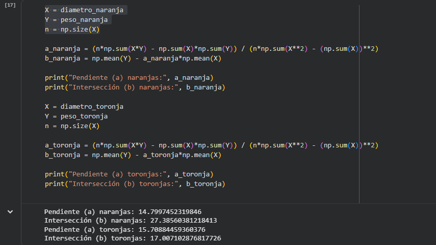The width and height of the screenshot is (436, 245).
Task: Click the 'a_toronja =' slope formula line
Action: click(212, 145)
